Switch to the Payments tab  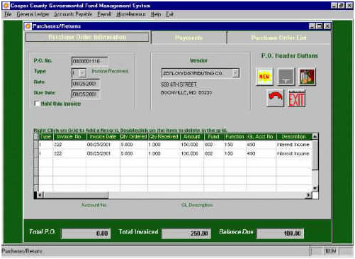188,38
